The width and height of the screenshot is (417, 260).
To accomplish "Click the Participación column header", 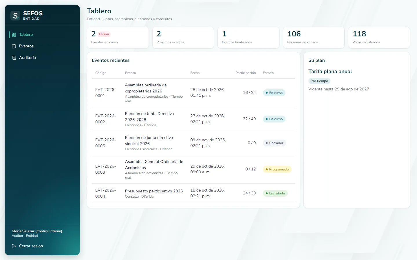I will click(x=246, y=73).
